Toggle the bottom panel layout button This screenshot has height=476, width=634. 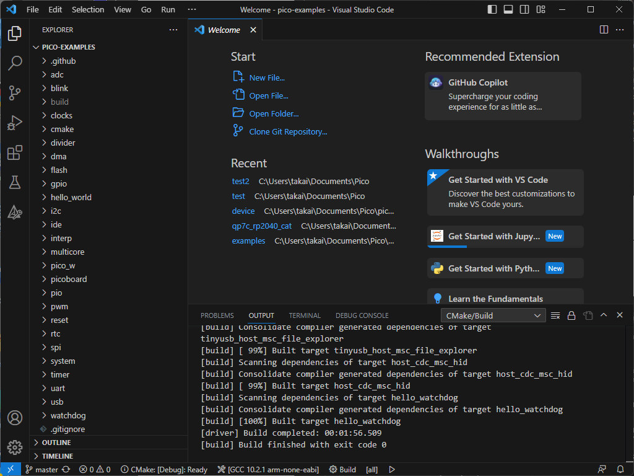pyautogui.click(x=508, y=10)
